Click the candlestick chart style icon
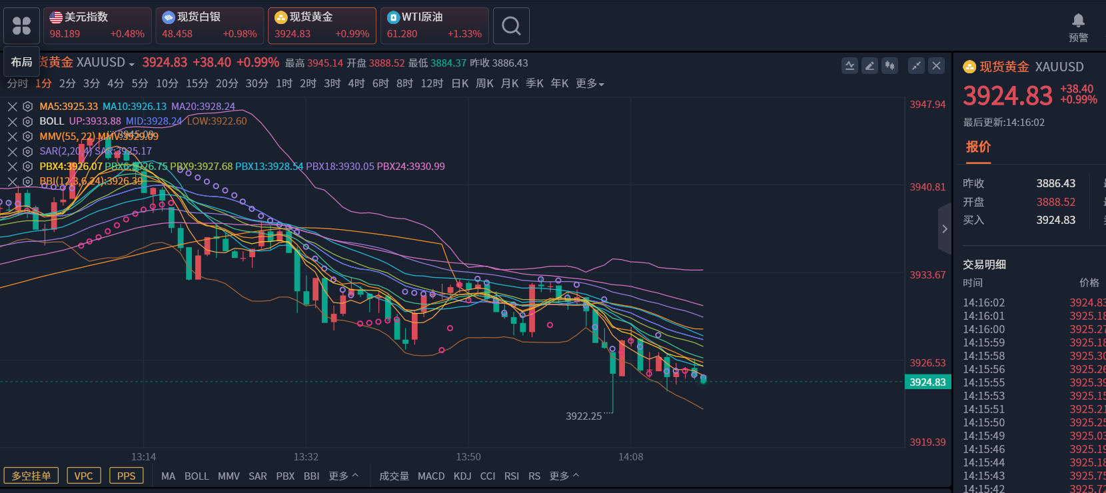 889,65
